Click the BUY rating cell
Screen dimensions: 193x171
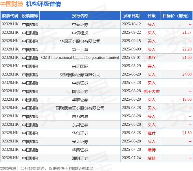[152, 58]
